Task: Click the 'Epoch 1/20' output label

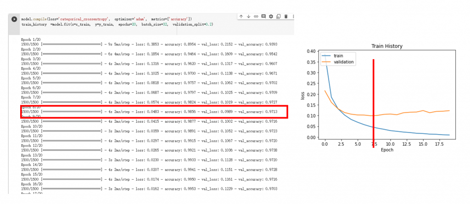Action: click(x=30, y=40)
